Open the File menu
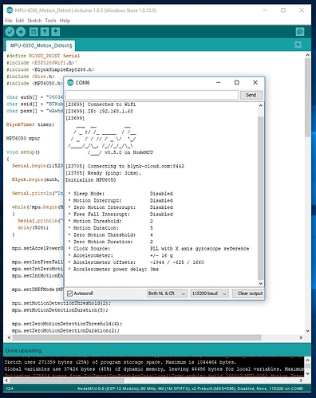This screenshot has height=398, width=316. pyautogui.click(x=9, y=21)
